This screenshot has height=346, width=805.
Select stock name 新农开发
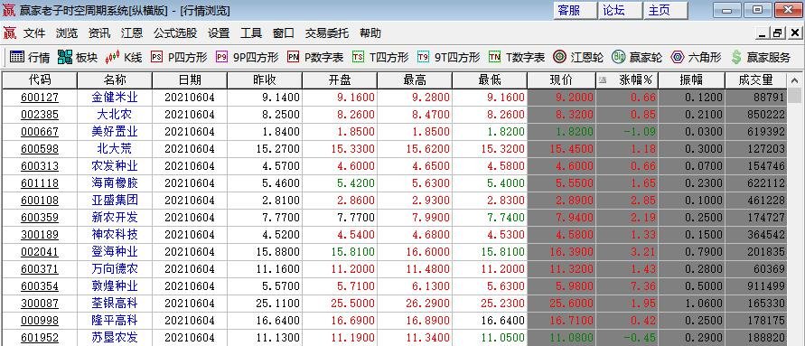(115, 217)
